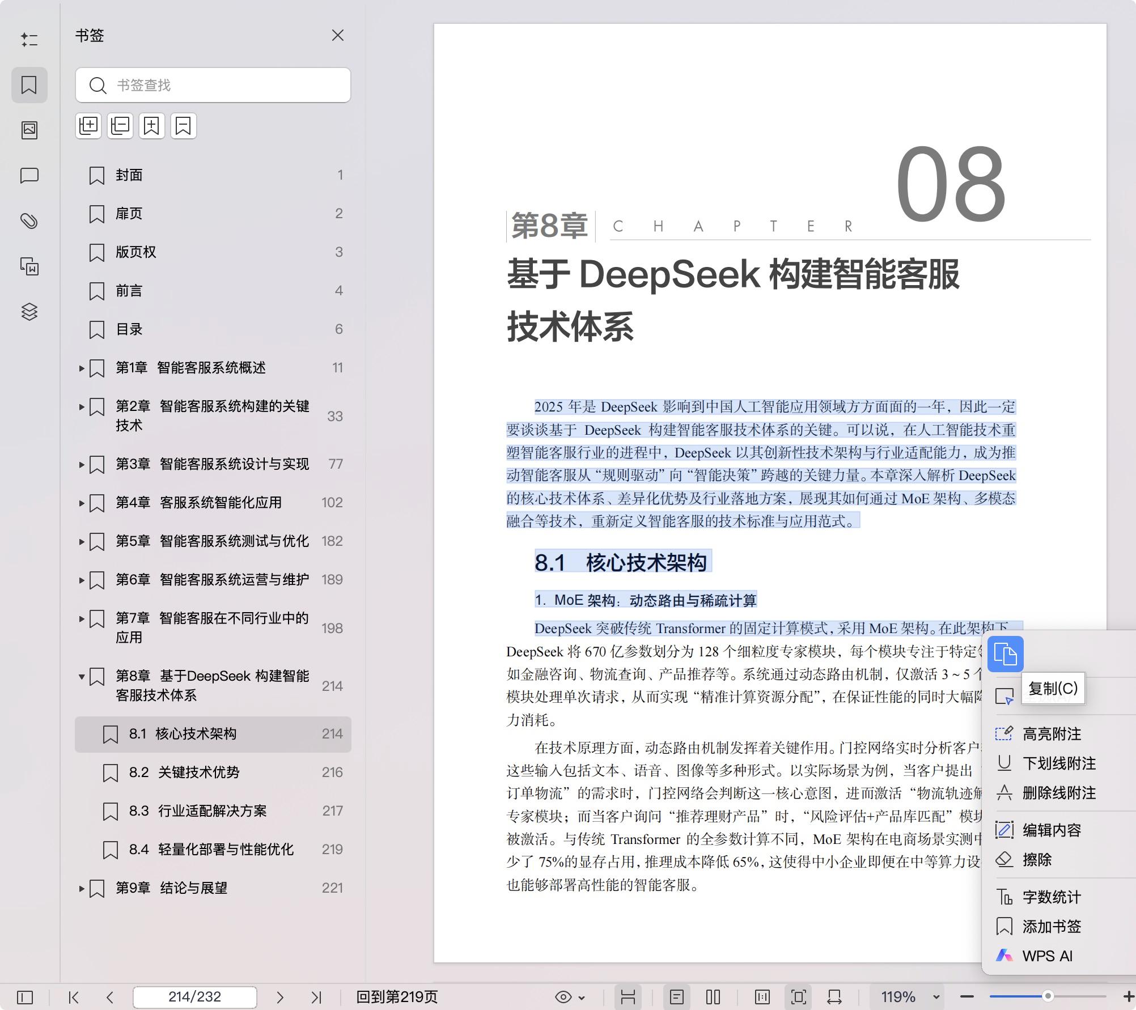The height and width of the screenshot is (1010, 1136).
Task: Open the comments panel icon
Action: click(29, 176)
